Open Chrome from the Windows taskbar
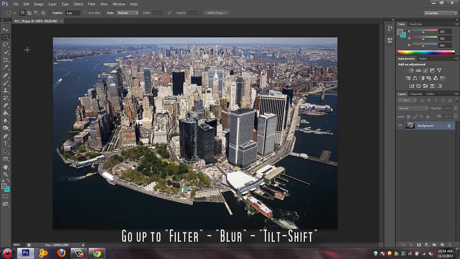Viewport: 460px width, 259px height. [x=97, y=254]
